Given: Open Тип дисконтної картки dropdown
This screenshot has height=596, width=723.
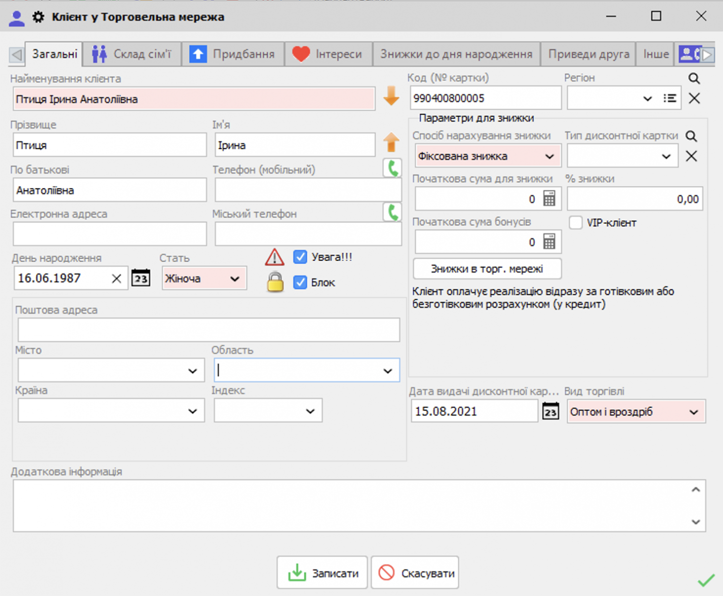Looking at the screenshot, I should [666, 156].
